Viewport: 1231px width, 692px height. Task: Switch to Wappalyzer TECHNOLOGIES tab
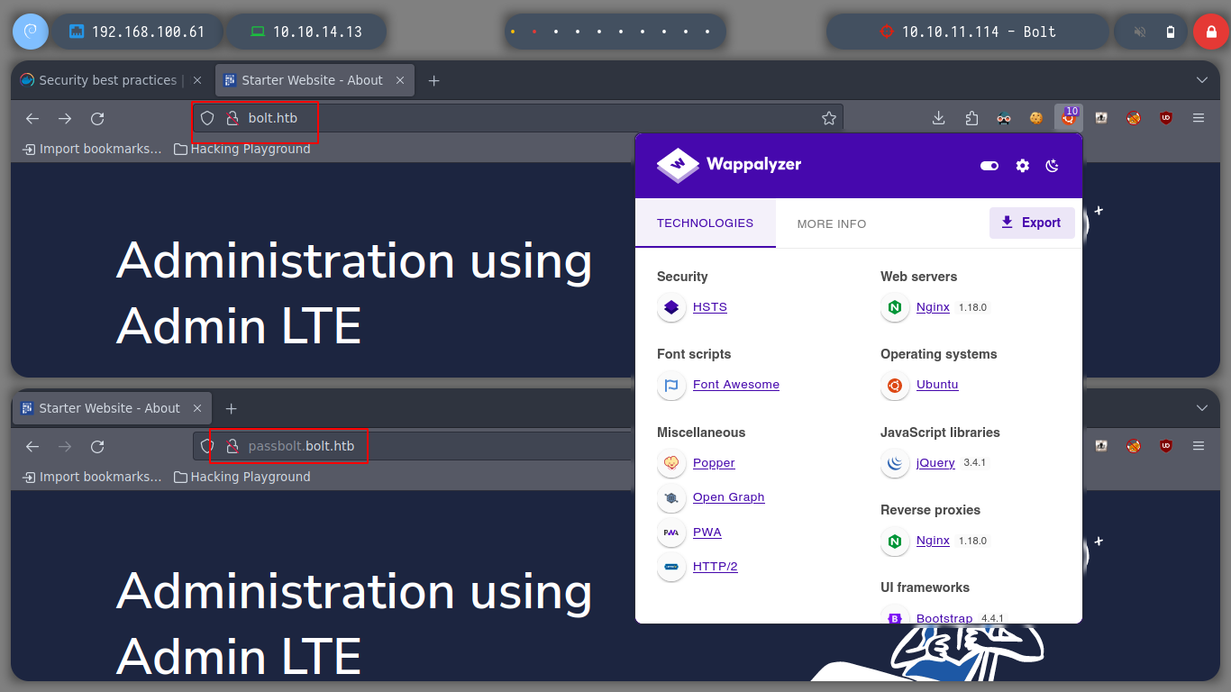(x=705, y=223)
